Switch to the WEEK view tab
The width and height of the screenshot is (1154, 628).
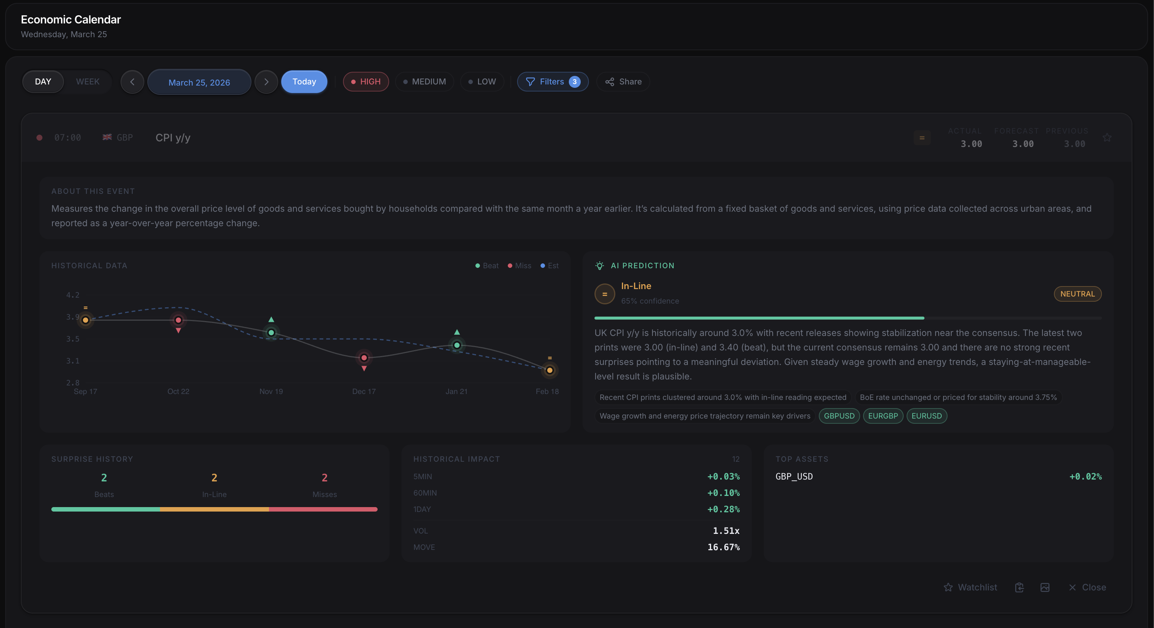tap(87, 81)
